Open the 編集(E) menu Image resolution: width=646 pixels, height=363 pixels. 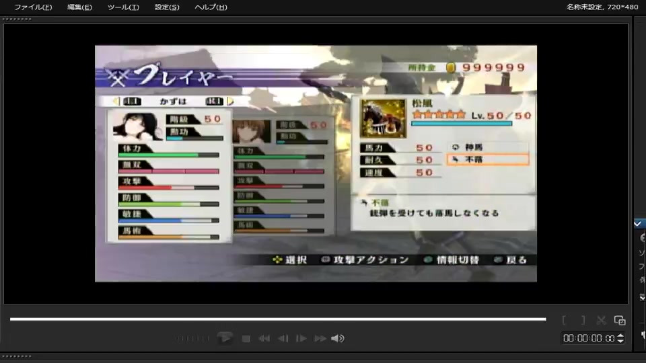click(x=79, y=7)
